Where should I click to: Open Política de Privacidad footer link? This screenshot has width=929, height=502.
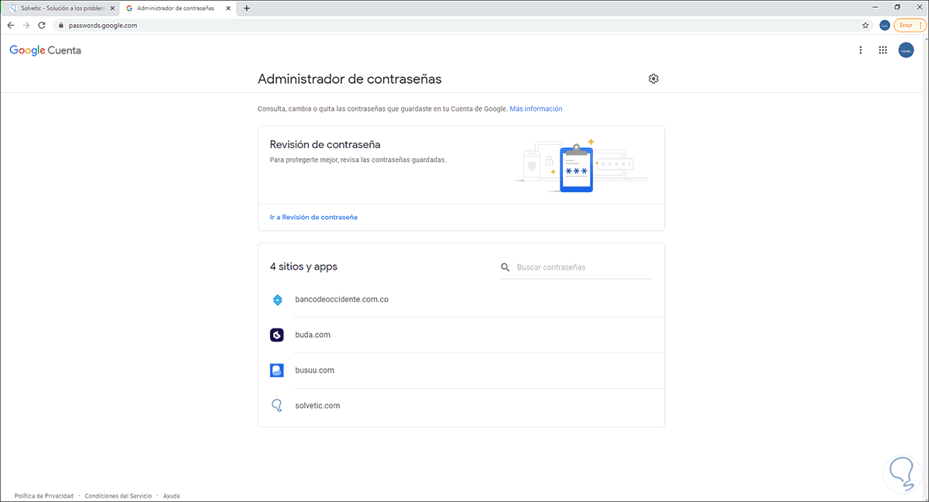[x=44, y=496]
